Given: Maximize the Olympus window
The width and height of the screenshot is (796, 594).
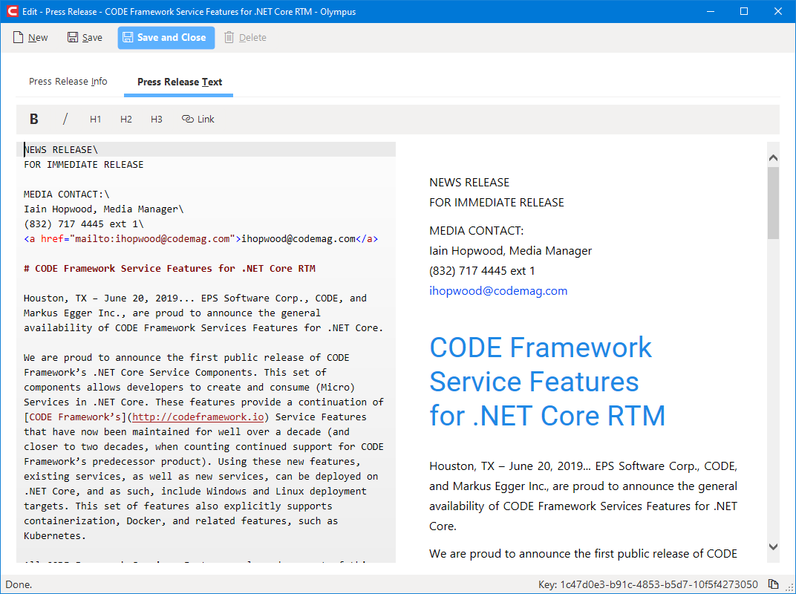Looking at the screenshot, I should (x=744, y=11).
